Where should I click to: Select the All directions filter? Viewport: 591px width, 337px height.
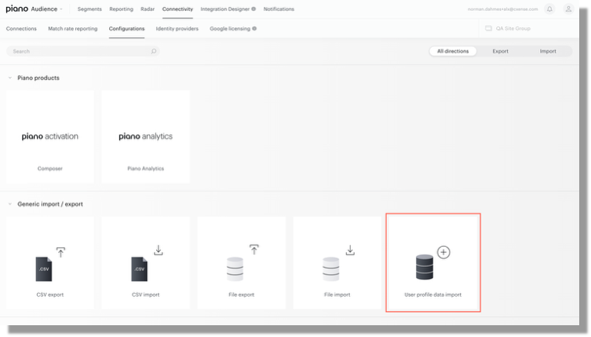click(453, 51)
